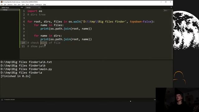The width and height of the screenshot is (199, 112).
Task: Click the highlighted word 'size' on line 10
Action: click(x=44, y=43)
